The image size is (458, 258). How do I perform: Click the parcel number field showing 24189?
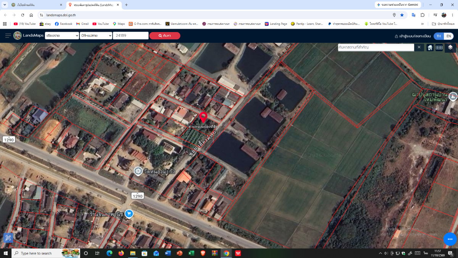tap(131, 36)
